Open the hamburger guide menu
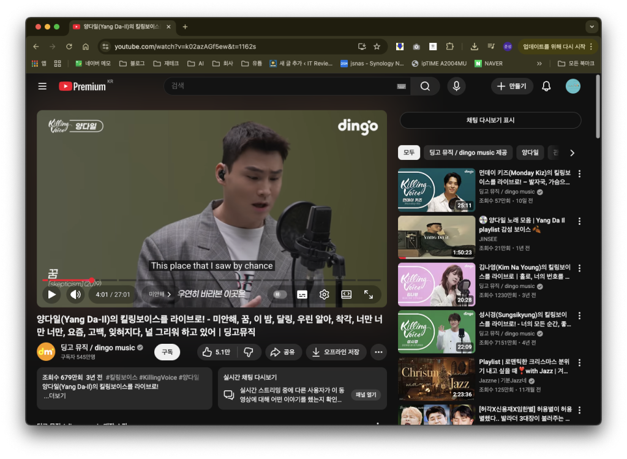The image size is (627, 459). click(x=42, y=86)
